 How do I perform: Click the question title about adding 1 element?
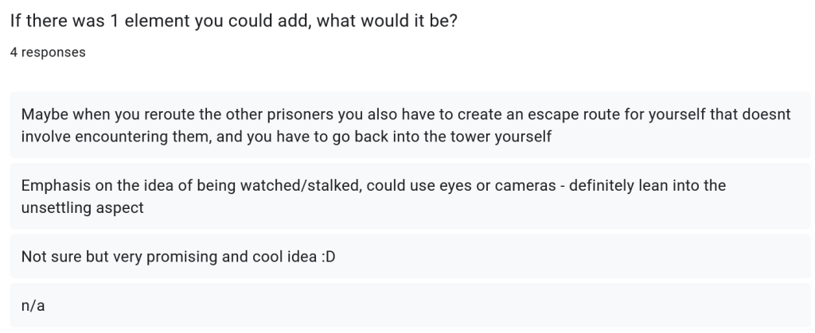pyautogui.click(x=234, y=21)
